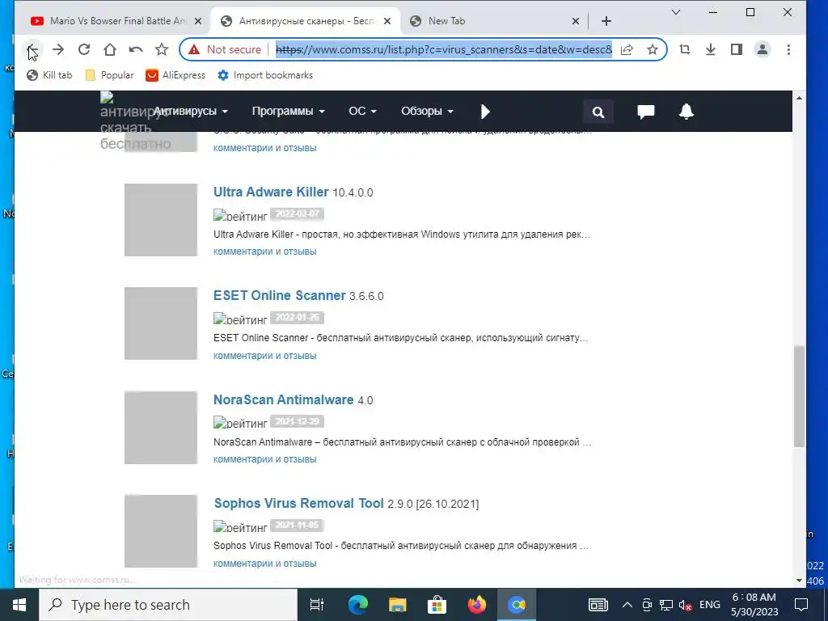The height and width of the screenshot is (621, 828).
Task: Click the Import bookmarks item
Action: [265, 75]
